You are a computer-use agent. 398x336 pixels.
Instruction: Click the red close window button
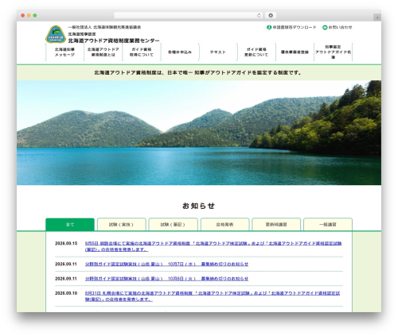point(23,16)
